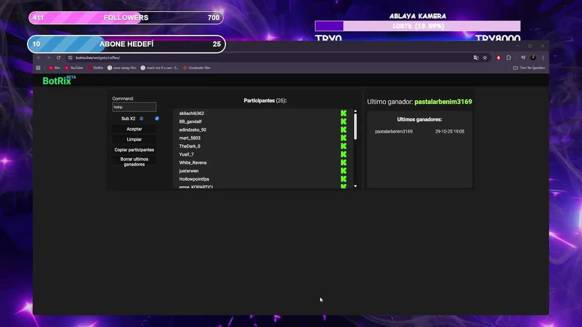Click Copiar participantes button
582x327 pixels.
coord(134,150)
